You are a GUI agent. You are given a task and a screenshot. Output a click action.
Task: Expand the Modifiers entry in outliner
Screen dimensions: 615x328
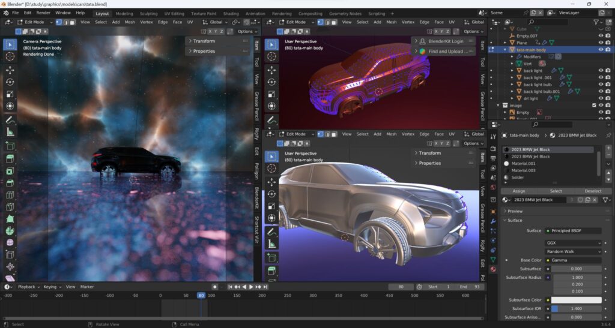[512, 57]
